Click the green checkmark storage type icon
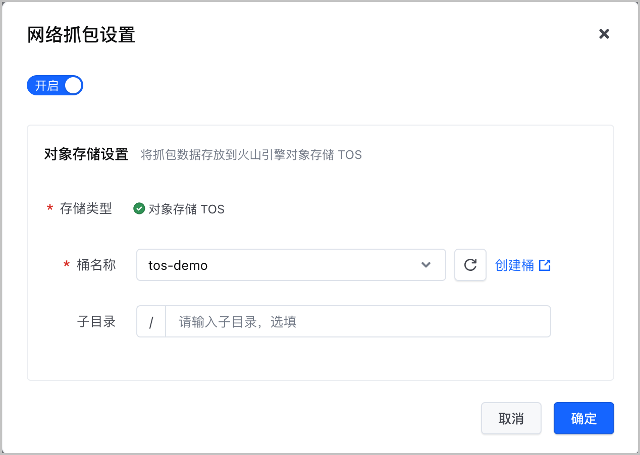Screen dimensions: 640x455 click(x=139, y=208)
